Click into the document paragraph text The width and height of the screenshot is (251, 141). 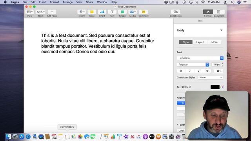(98, 43)
